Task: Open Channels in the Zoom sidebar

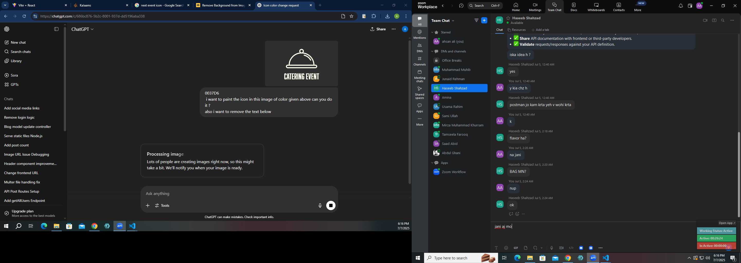Action: point(420,61)
